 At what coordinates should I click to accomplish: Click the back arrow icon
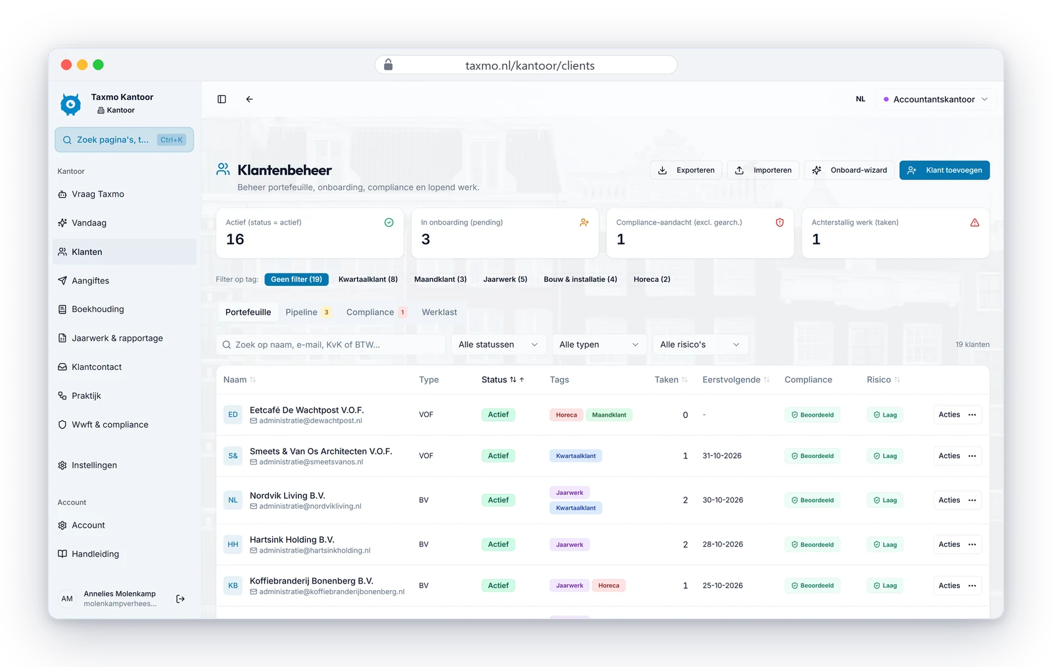pos(249,99)
